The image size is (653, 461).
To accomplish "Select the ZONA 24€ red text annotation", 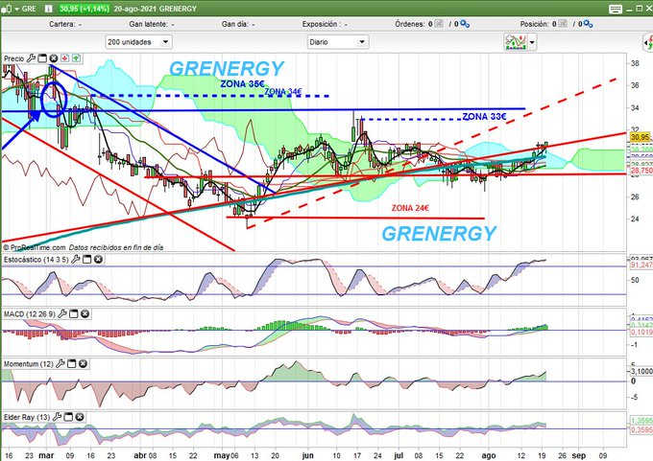I will point(410,208).
